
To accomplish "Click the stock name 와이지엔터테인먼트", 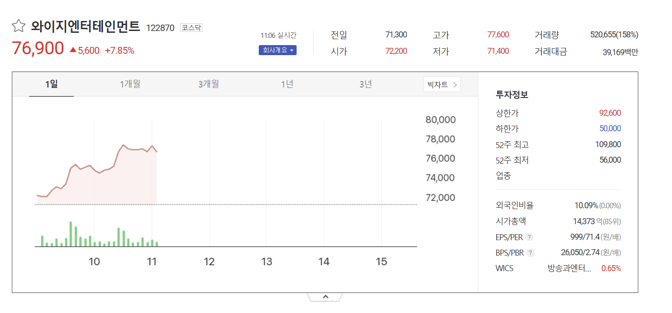I will (85, 26).
